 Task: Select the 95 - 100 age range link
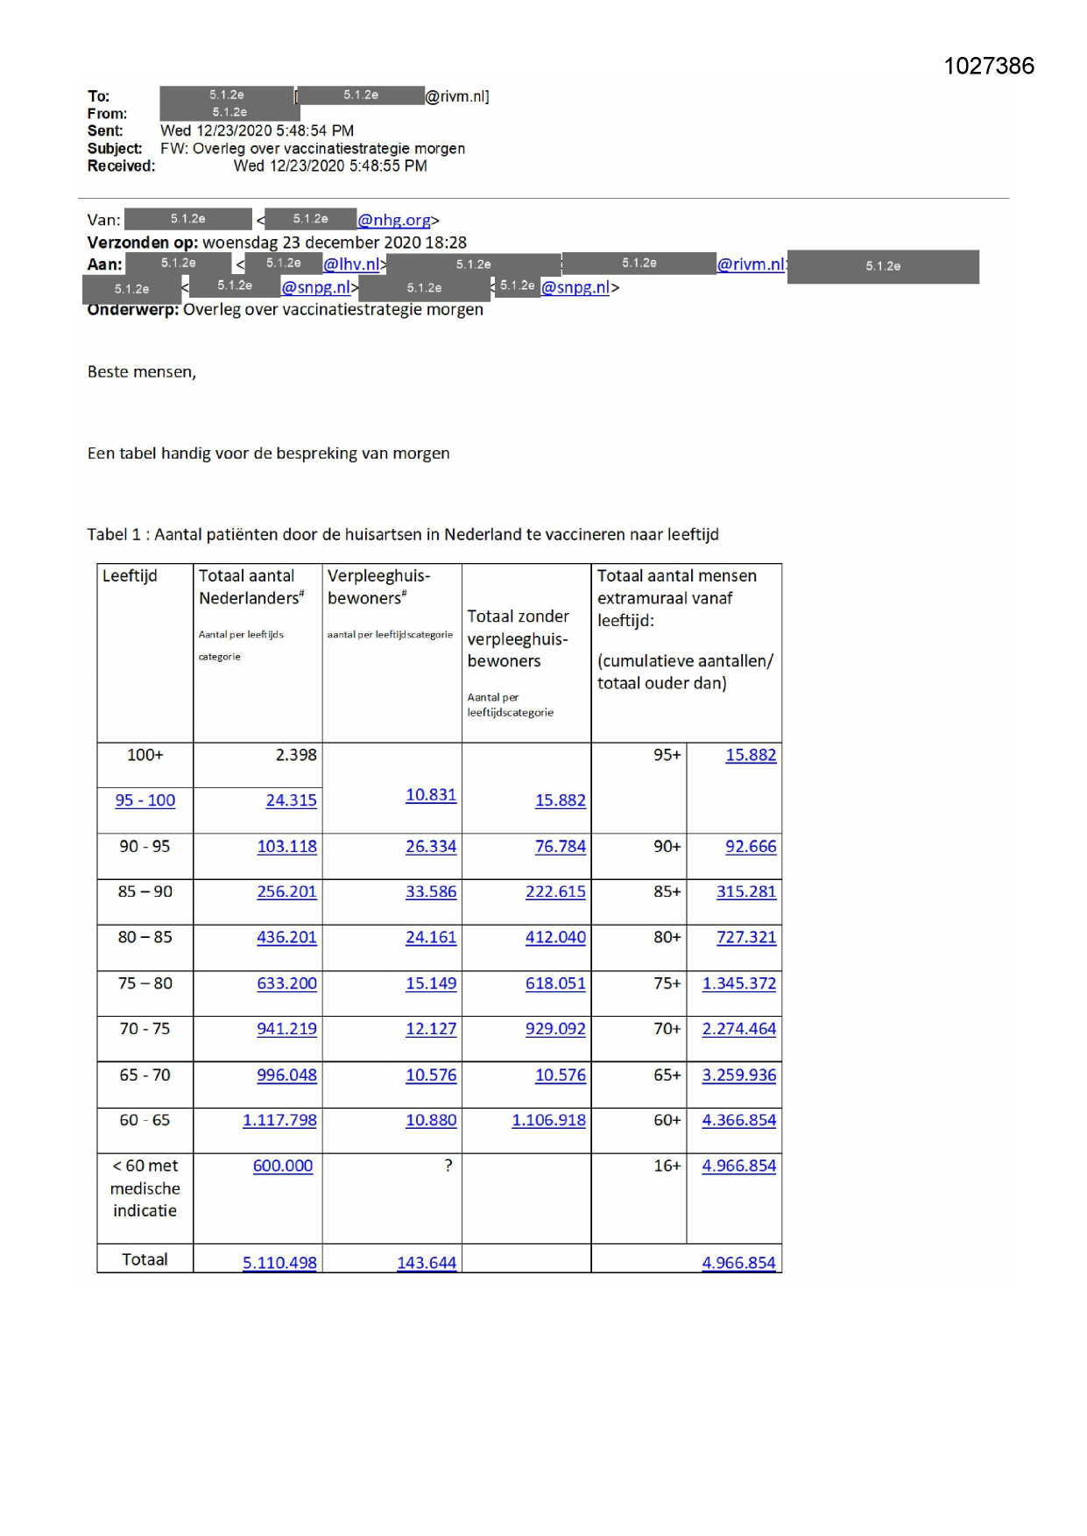pyautogui.click(x=145, y=800)
